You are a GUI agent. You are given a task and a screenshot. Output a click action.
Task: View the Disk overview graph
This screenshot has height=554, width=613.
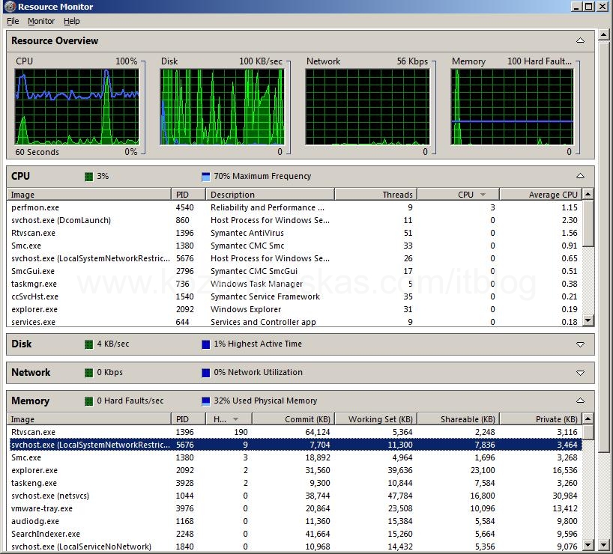[x=222, y=106]
